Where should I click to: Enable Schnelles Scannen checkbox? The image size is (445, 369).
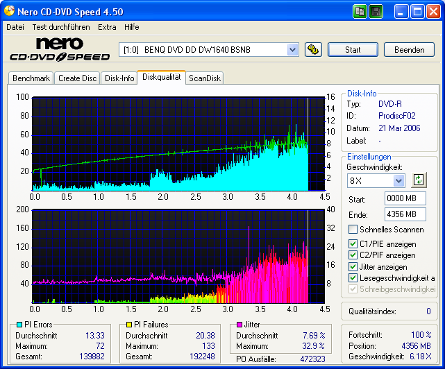point(353,230)
